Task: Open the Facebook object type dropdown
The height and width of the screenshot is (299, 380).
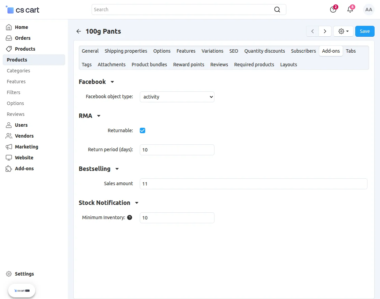Action: point(177,97)
